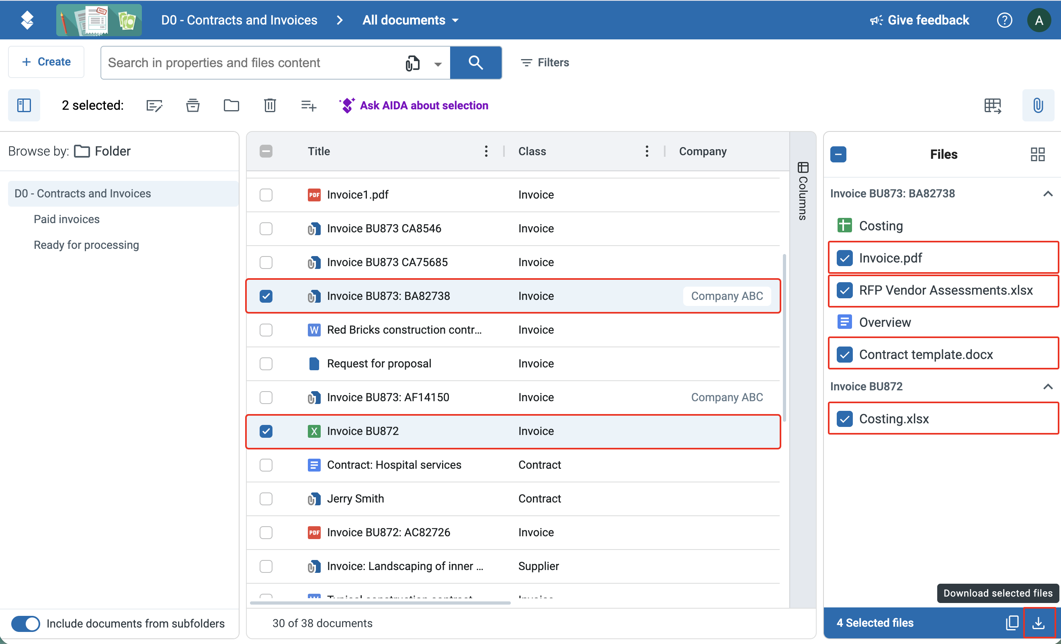Open the Contract: Hospital services document
Screen dimensions: 1061x644
(x=394, y=465)
